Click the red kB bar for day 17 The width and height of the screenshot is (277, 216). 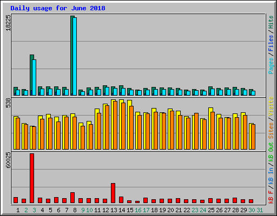pos(146,200)
